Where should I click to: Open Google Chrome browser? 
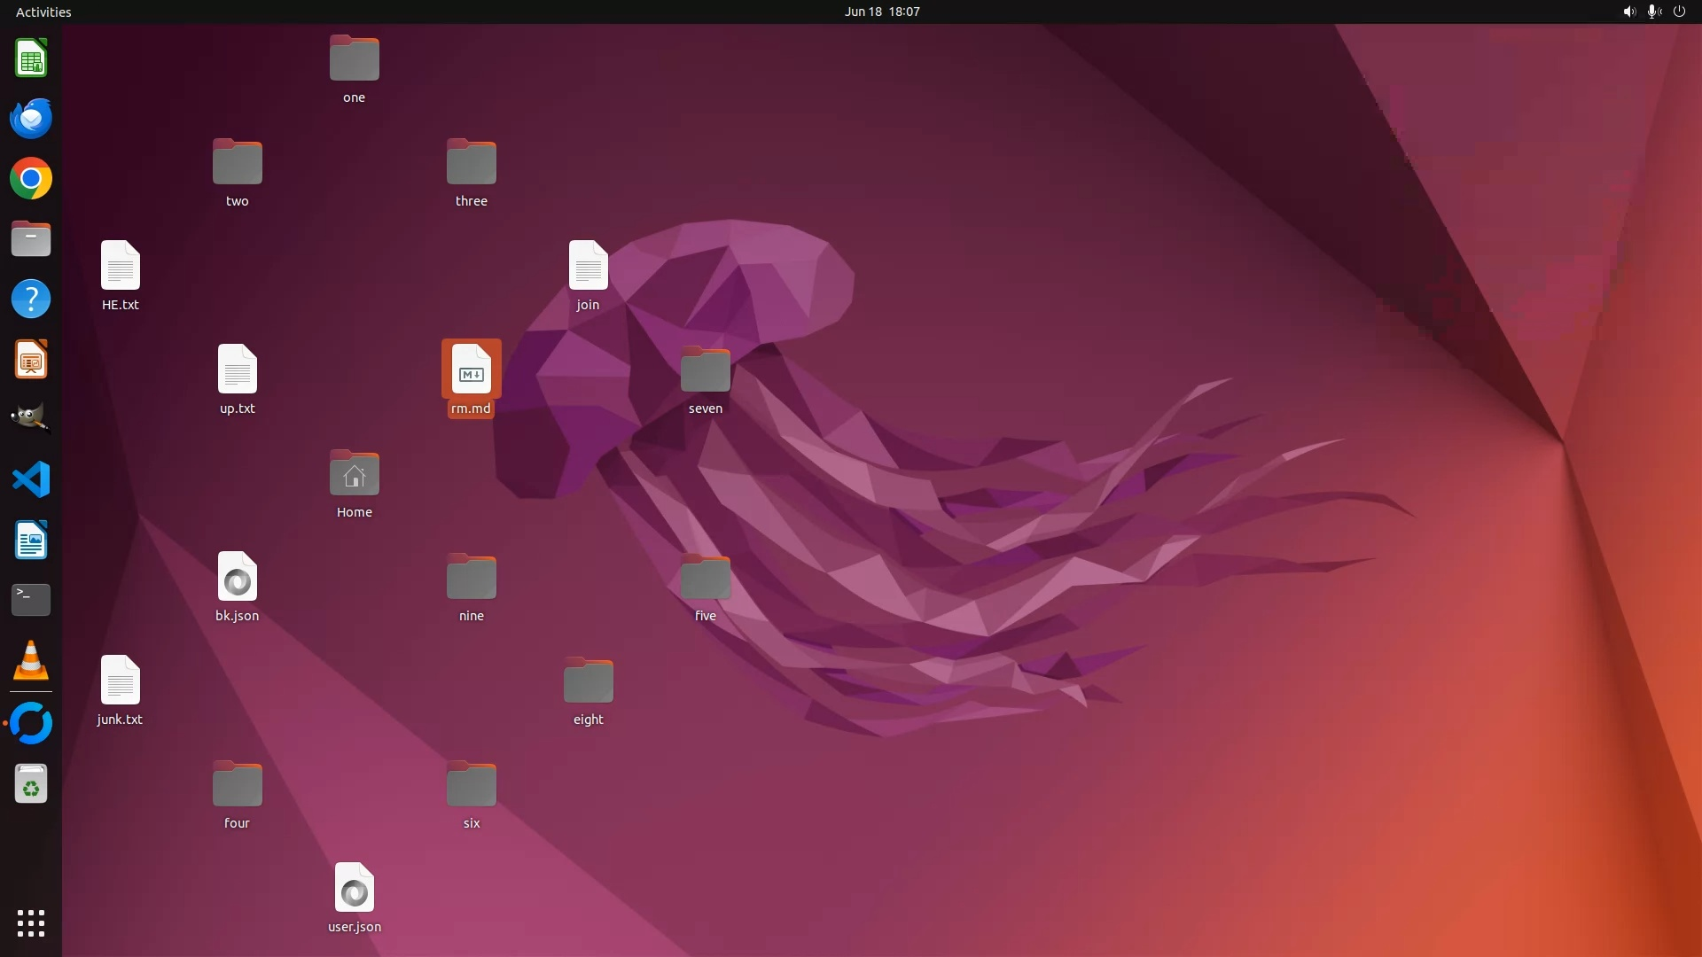click(31, 179)
